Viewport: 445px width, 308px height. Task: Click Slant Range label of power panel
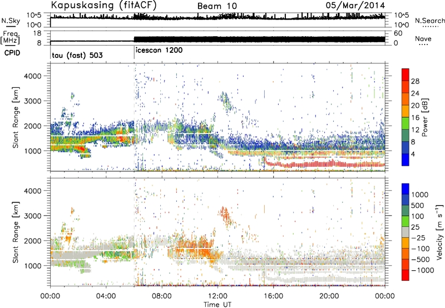pyautogui.click(x=16, y=117)
